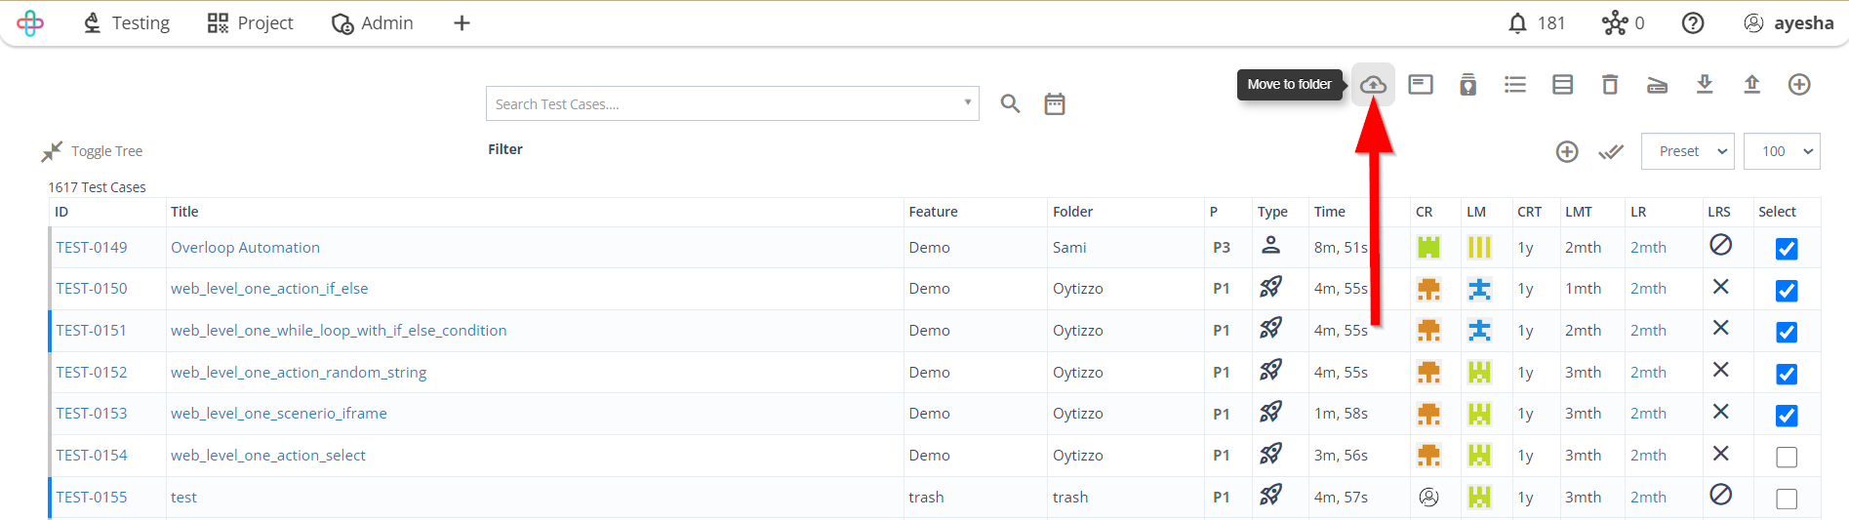Open the help question mark icon
Image resolution: width=1849 pixels, height=520 pixels.
(x=1693, y=23)
